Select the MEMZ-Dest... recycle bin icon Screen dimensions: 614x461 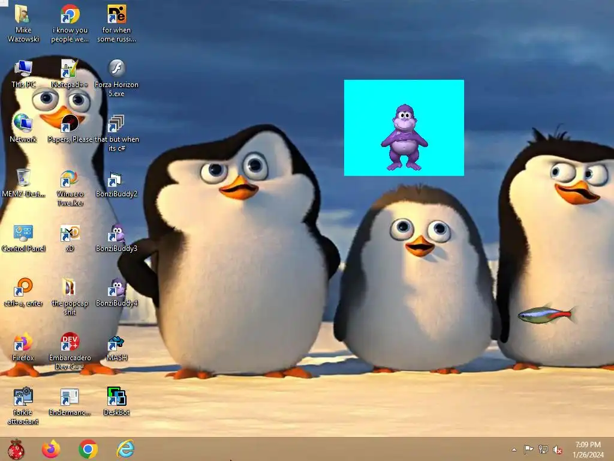tap(23, 178)
